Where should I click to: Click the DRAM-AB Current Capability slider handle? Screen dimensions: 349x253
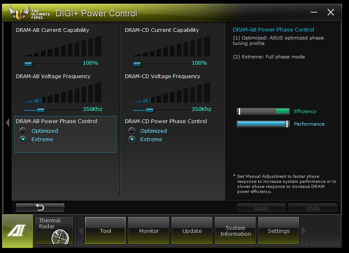(x=28, y=64)
